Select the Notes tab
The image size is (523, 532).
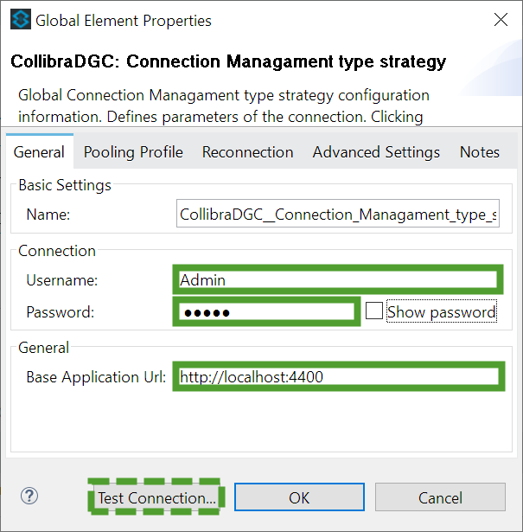(x=479, y=151)
